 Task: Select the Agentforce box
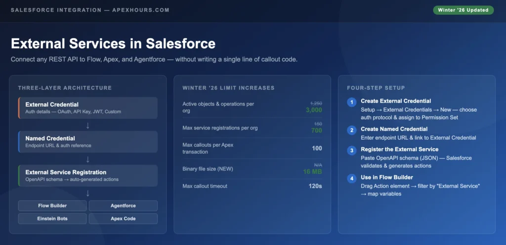(123, 205)
